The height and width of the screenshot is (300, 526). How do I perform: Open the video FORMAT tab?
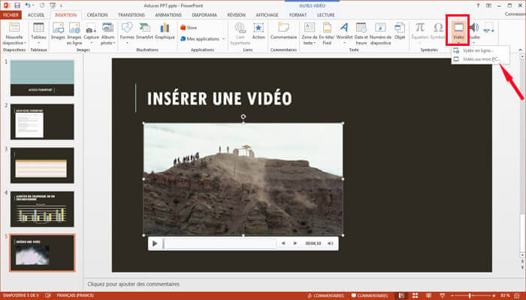coord(298,15)
